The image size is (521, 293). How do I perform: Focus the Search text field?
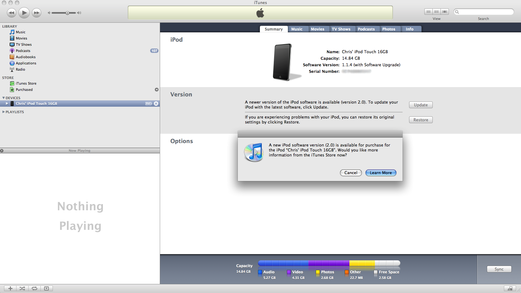(484, 12)
